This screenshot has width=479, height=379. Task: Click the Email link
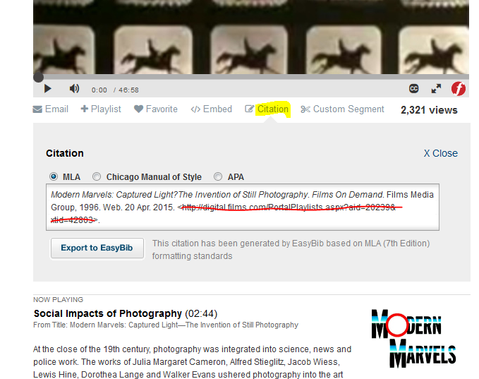tap(56, 109)
